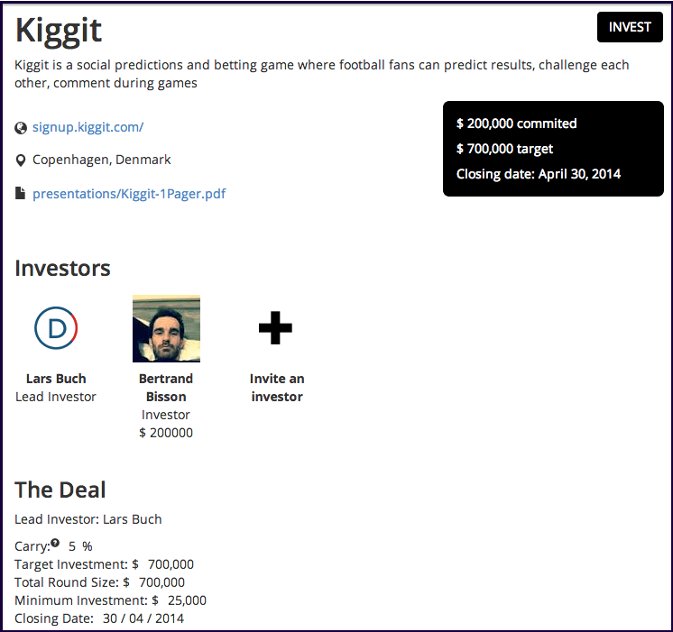Click the Kiggit company title

point(59,31)
